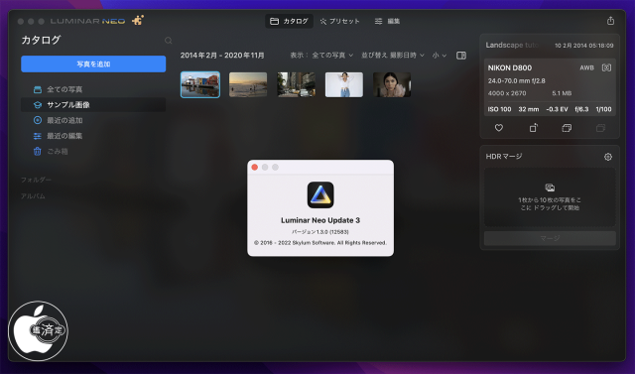Click the NIKON D800 camera label
The height and width of the screenshot is (374, 635).
point(510,68)
